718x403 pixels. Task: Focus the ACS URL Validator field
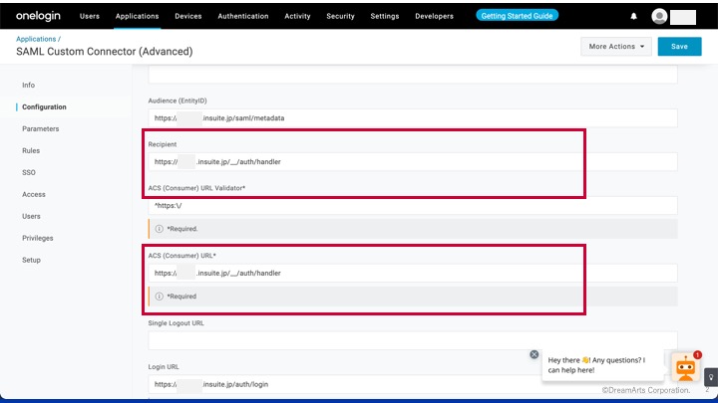[x=413, y=206]
